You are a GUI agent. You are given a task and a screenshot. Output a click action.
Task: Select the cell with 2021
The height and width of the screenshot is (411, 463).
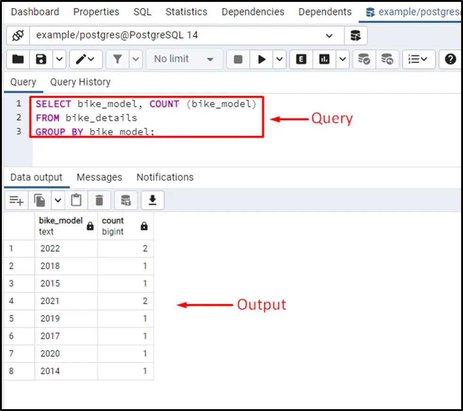66,301
